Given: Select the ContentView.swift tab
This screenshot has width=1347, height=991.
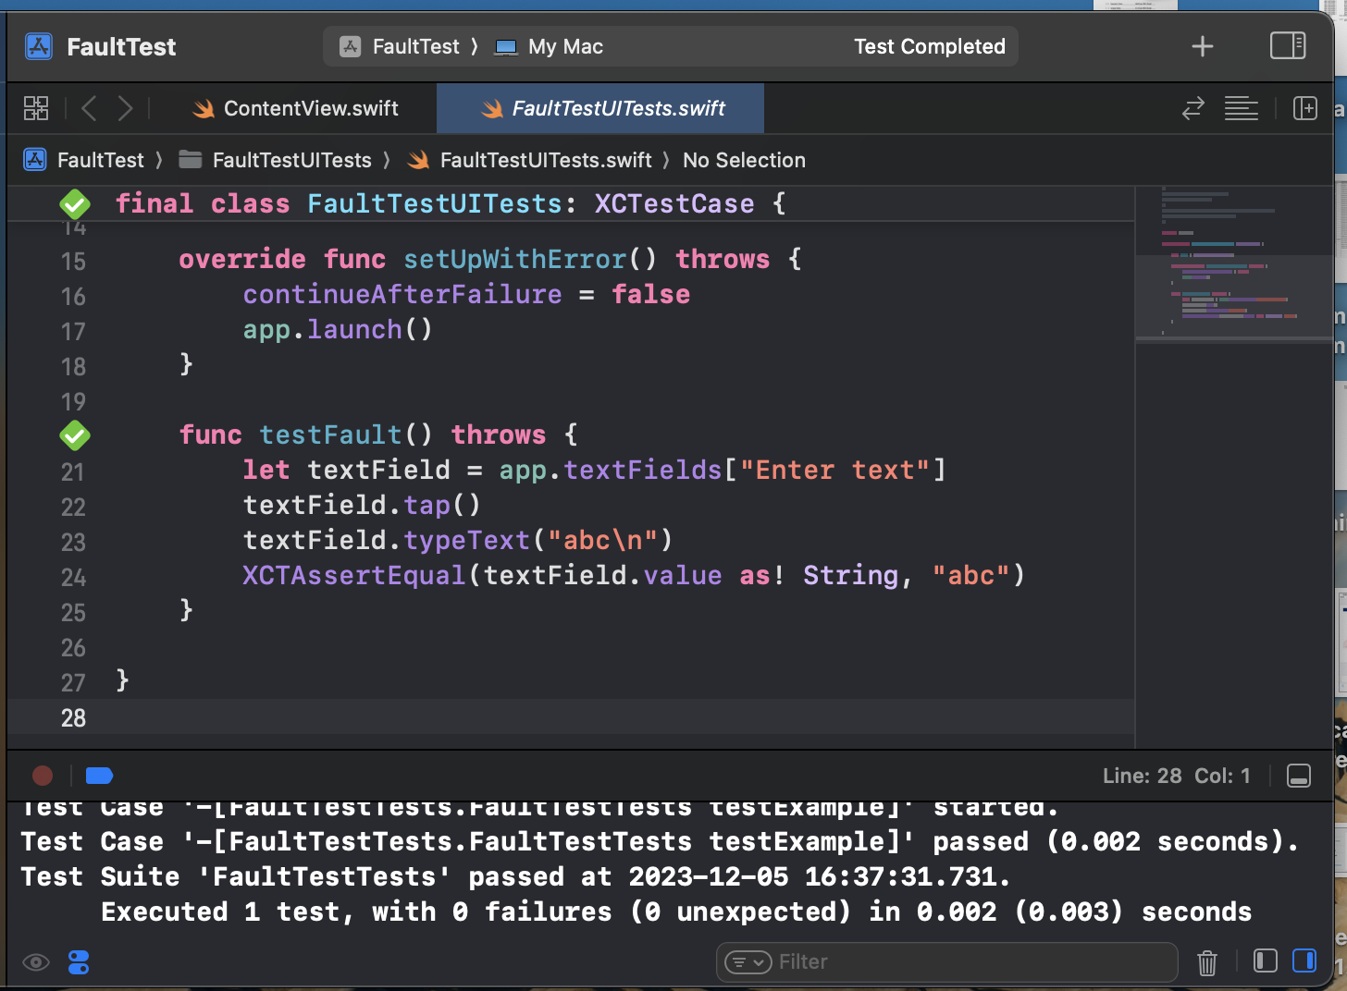Looking at the screenshot, I should click(x=296, y=108).
